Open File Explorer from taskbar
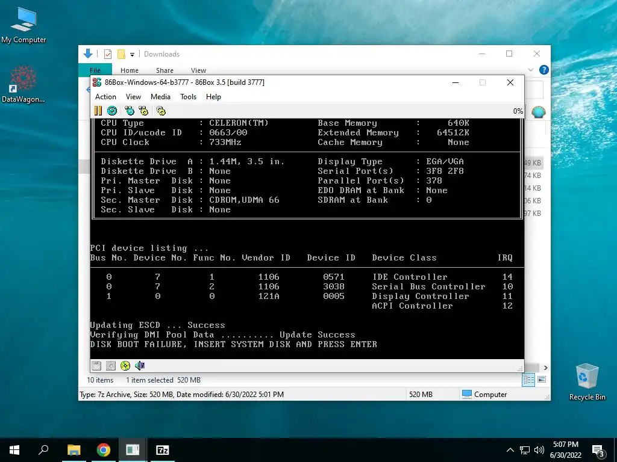The image size is (617, 462). point(74,450)
